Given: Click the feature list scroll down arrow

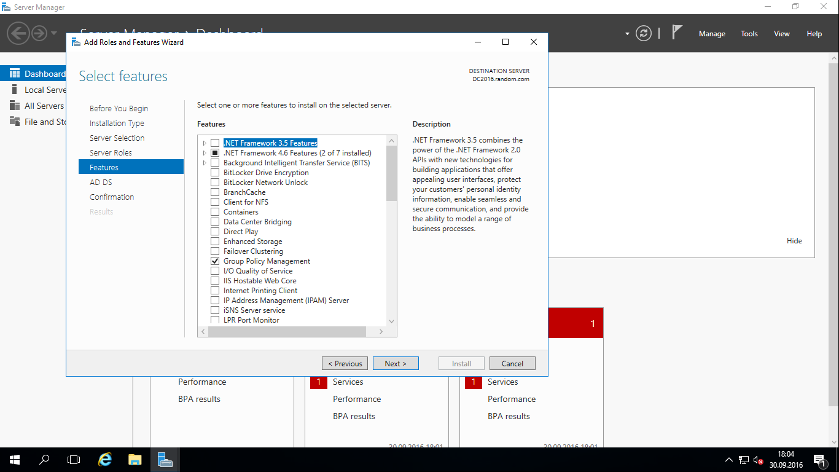Looking at the screenshot, I should point(392,321).
